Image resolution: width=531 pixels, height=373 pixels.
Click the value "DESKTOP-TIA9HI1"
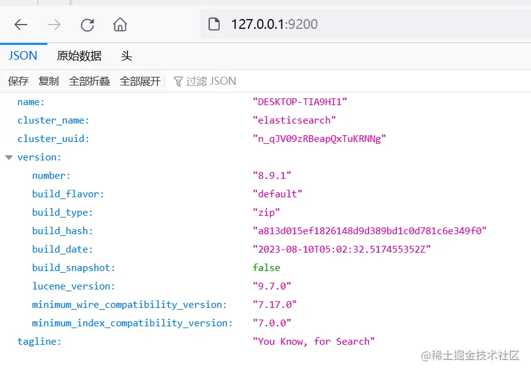300,102
